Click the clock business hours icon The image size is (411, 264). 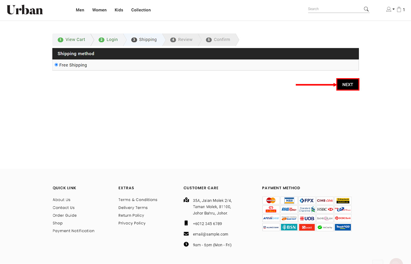click(186, 244)
